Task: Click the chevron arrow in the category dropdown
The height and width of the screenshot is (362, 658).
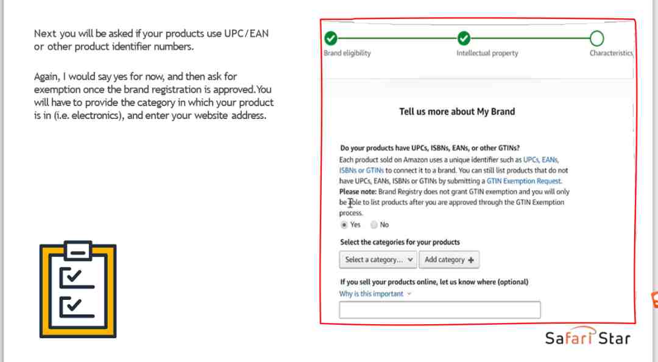Action: click(410, 260)
